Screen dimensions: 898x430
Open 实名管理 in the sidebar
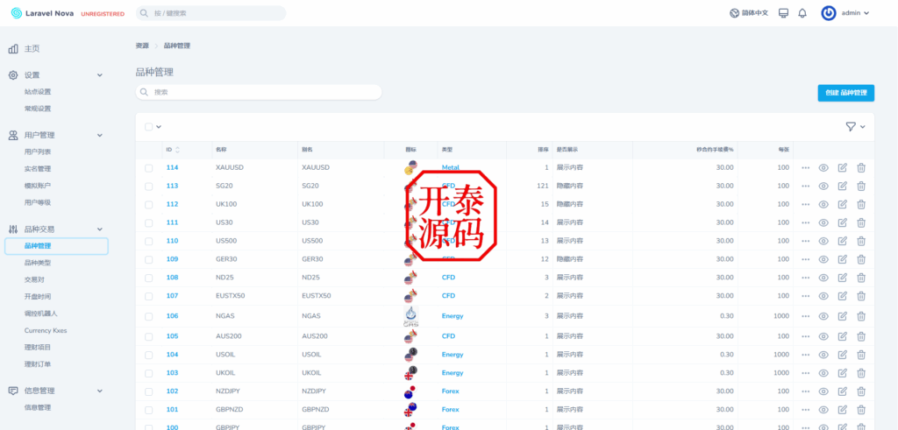click(38, 169)
